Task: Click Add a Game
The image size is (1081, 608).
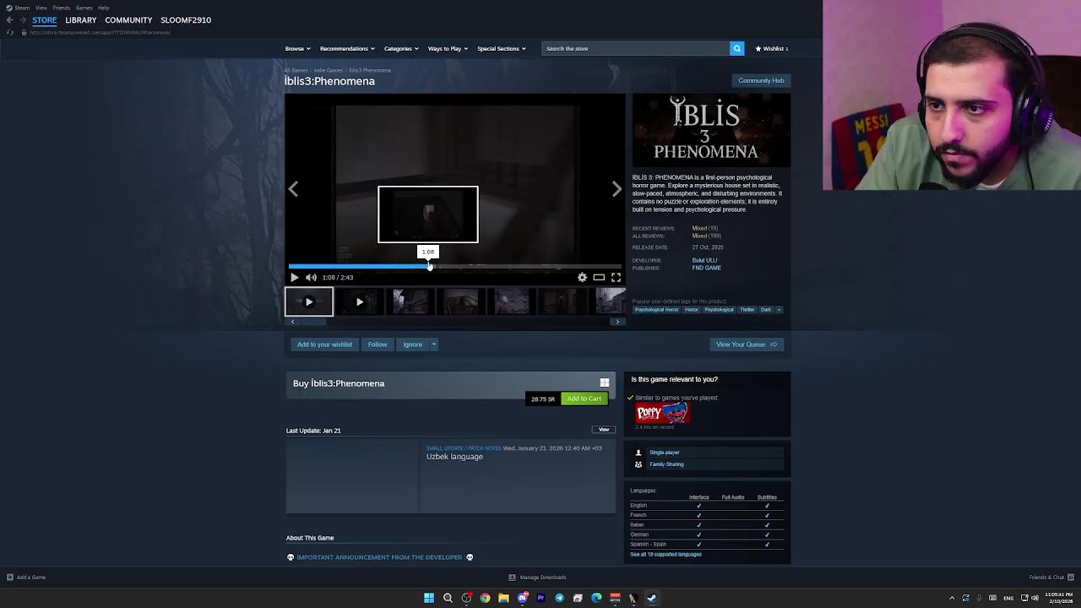Action: 26,578
